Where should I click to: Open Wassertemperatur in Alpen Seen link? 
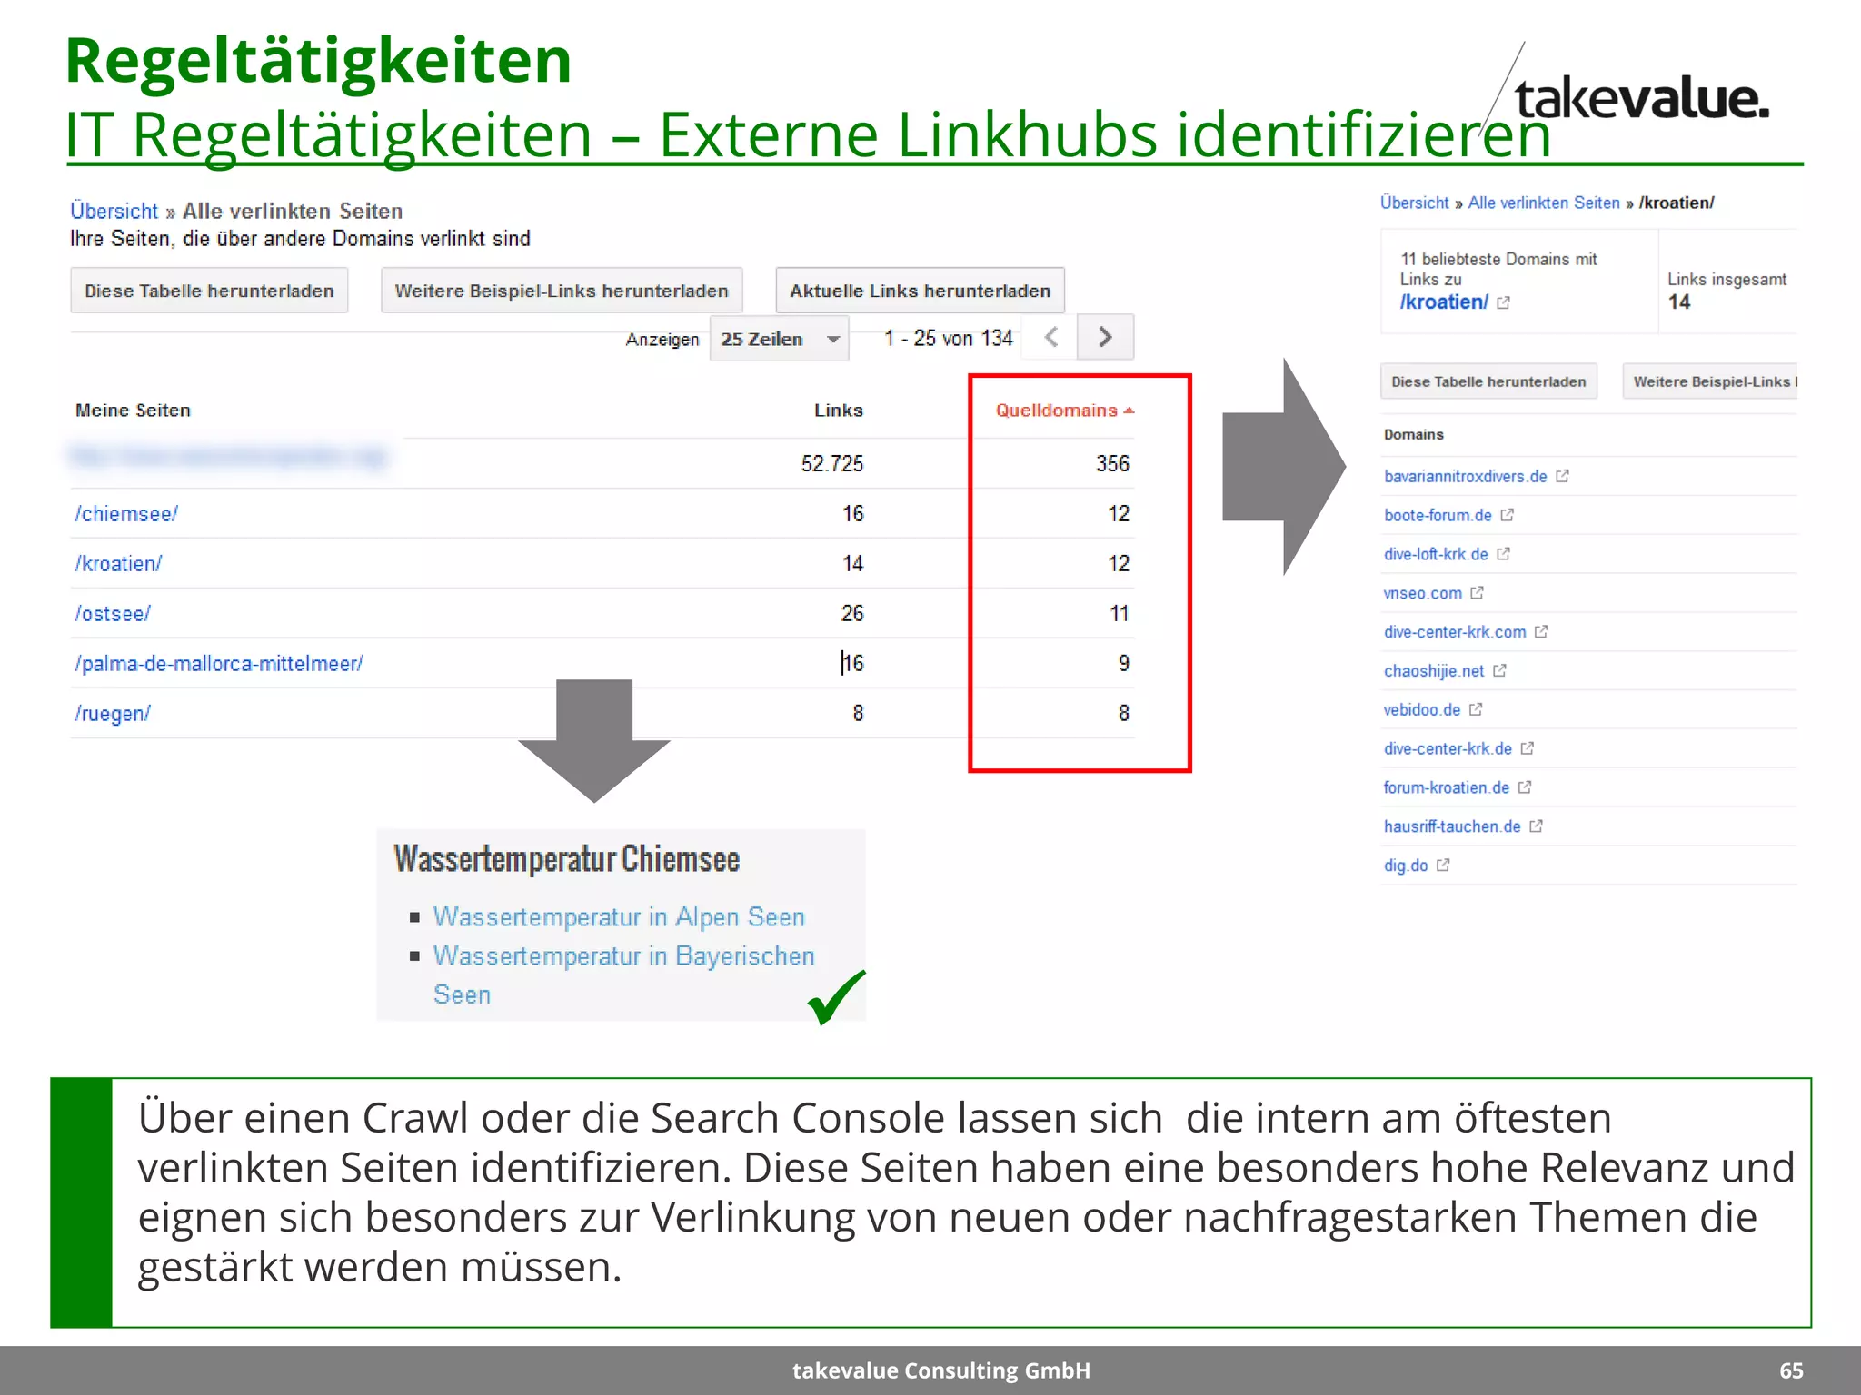point(619,917)
